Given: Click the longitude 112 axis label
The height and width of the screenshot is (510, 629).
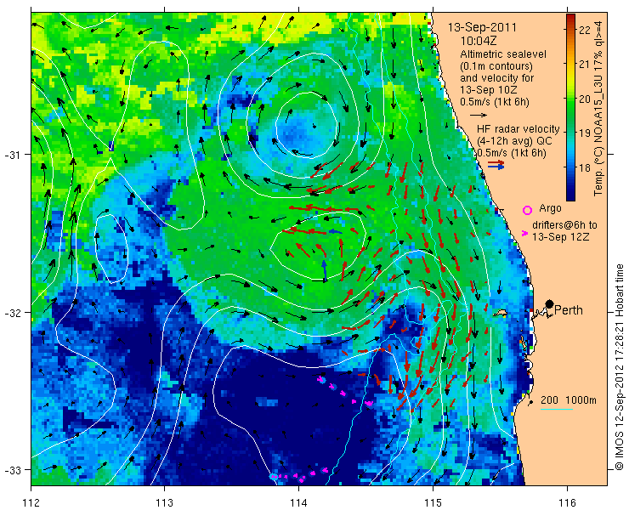Looking at the screenshot, I should (31, 502).
